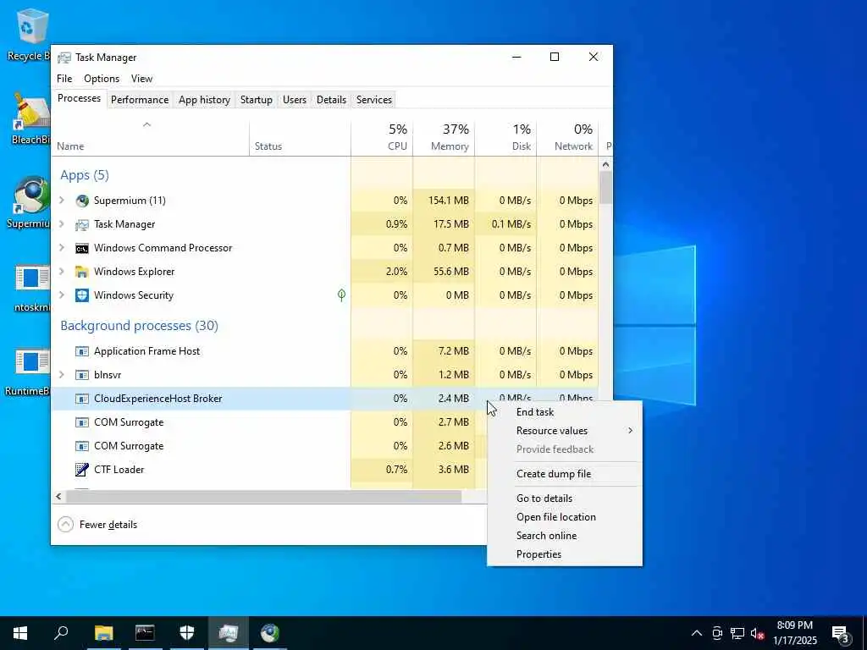
Task: Open the Windows Start menu
Action: [20, 633]
